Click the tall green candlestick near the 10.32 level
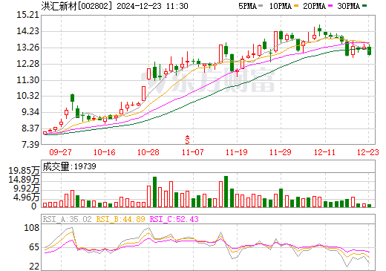Image resolution: width=386 pixels, height=271 pixels. click(x=72, y=98)
